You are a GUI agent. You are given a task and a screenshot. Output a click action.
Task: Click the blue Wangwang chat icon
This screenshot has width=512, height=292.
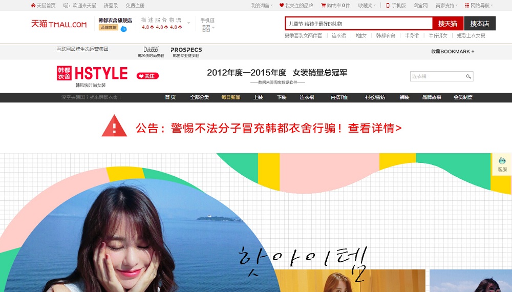(123, 29)
